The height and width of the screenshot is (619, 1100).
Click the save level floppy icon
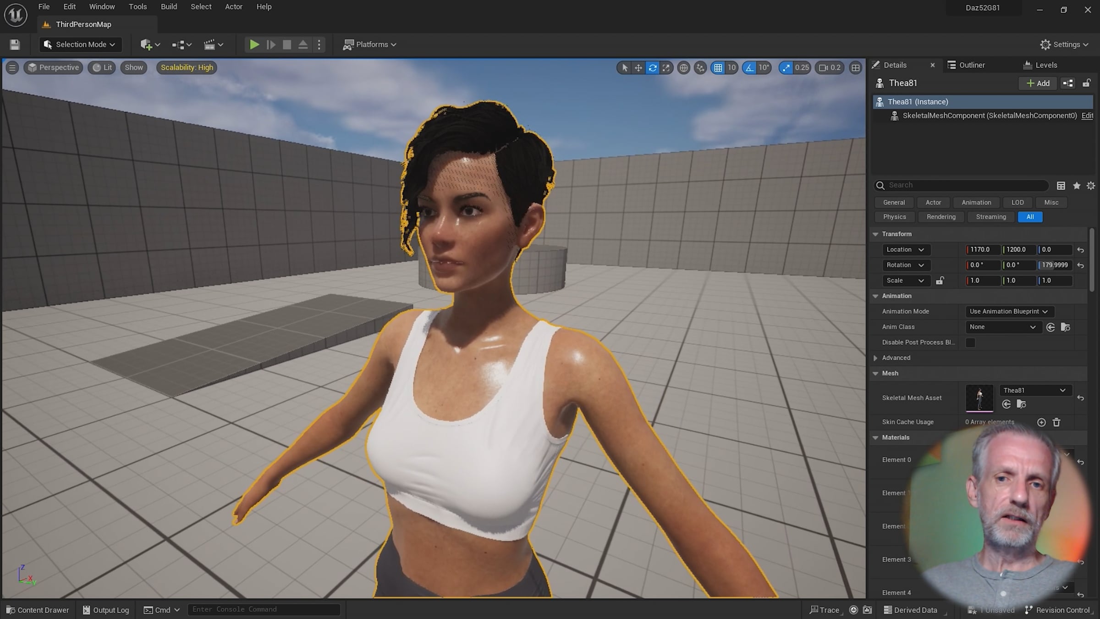pyautogui.click(x=15, y=44)
